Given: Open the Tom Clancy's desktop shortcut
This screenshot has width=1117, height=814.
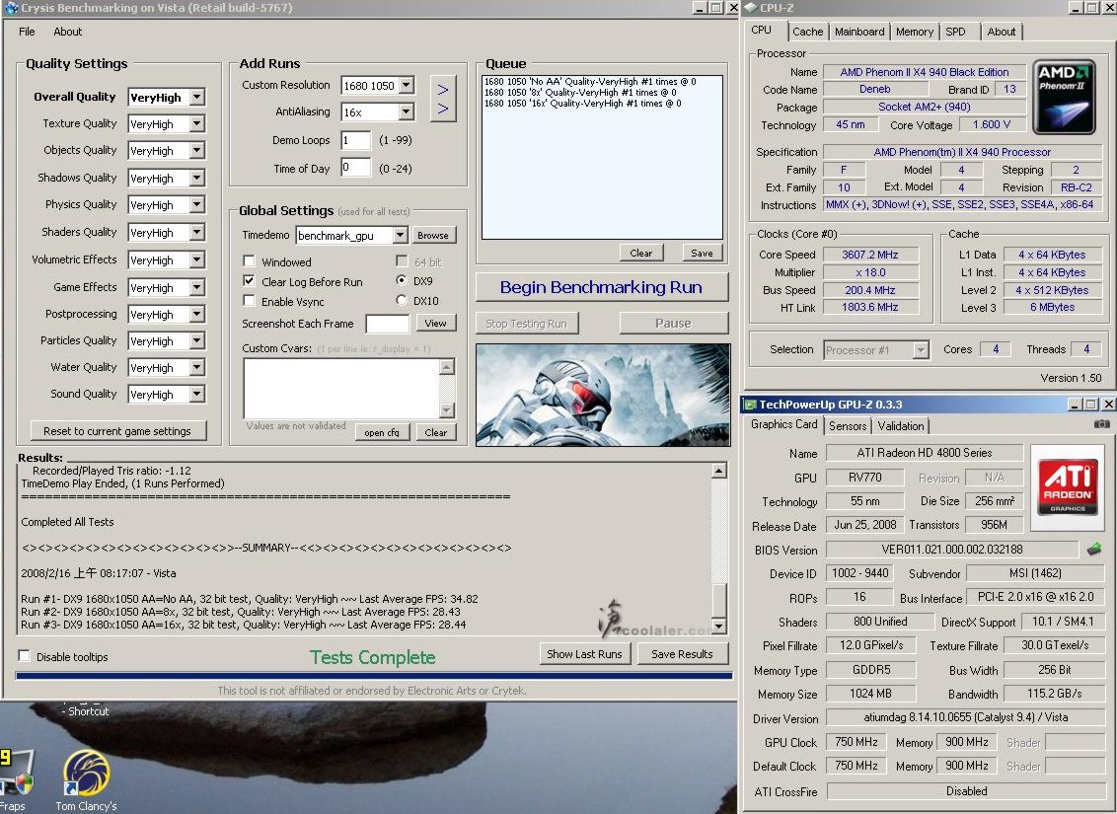Looking at the screenshot, I should point(86,777).
